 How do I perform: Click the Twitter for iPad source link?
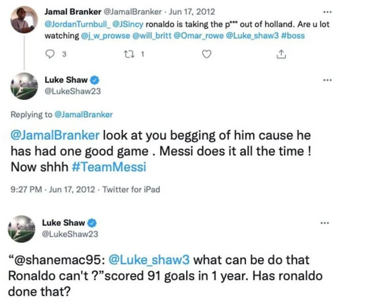click(132, 189)
